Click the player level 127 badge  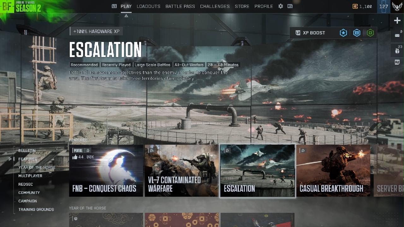point(384,6)
